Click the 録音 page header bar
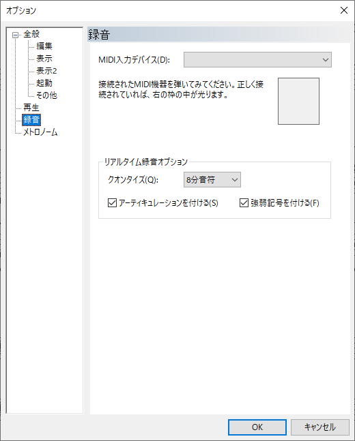This screenshot has width=355, height=441. pyautogui.click(x=218, y=35)
